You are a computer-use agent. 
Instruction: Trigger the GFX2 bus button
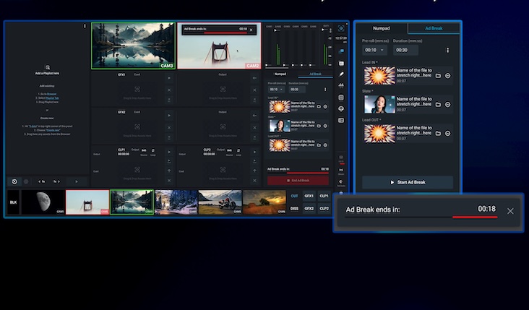click(309, 208)
